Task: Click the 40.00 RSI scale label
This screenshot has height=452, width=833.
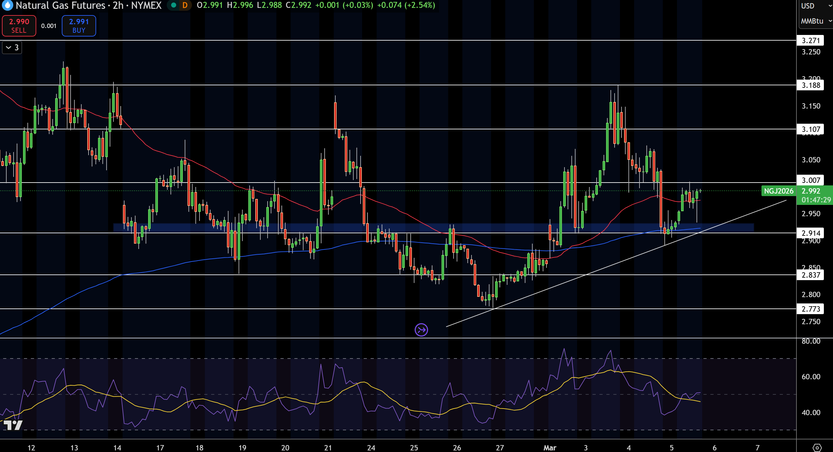Action: point(811,412)
